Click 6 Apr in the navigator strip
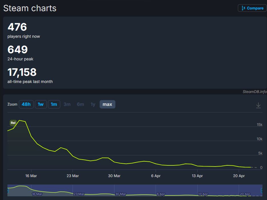 (161, 194)
